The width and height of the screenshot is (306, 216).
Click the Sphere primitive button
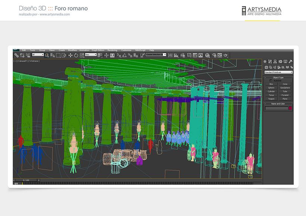(271, 88)
